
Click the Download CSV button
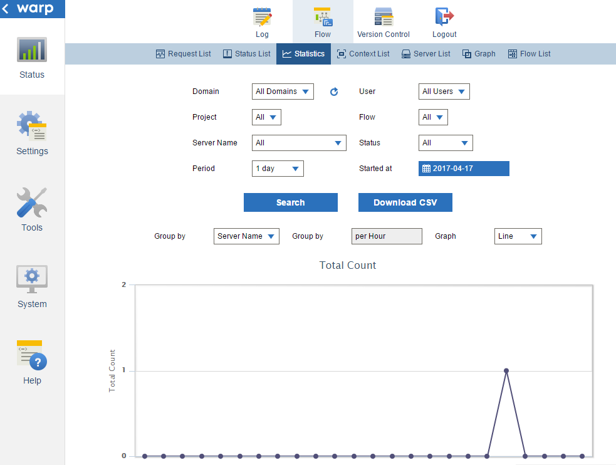(405, 202)
